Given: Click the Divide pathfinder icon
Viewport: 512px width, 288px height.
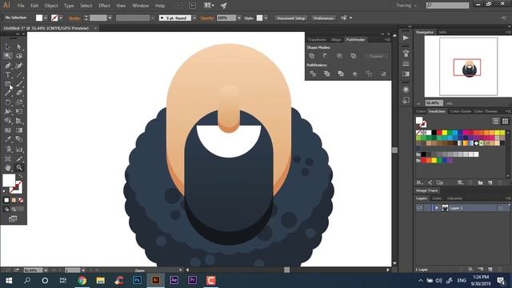Looking at the screenshot, I should click(x=313, y=74).
